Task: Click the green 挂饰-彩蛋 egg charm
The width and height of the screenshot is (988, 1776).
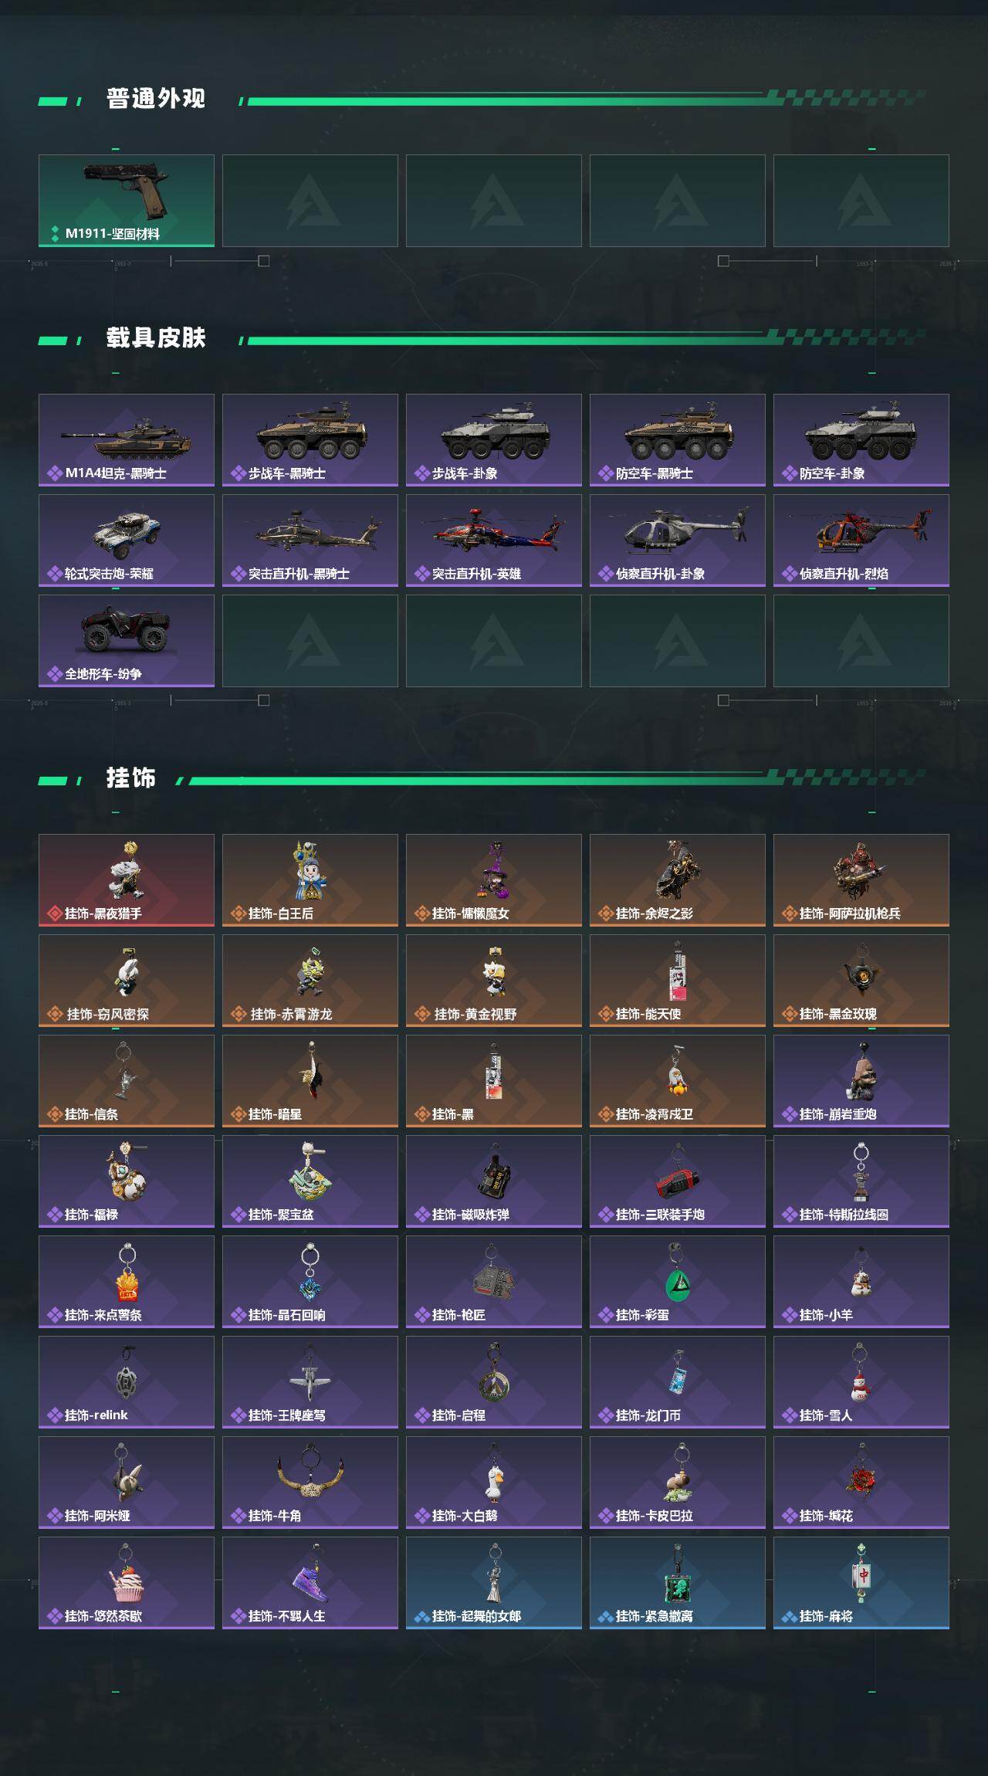Action: 678,1282
